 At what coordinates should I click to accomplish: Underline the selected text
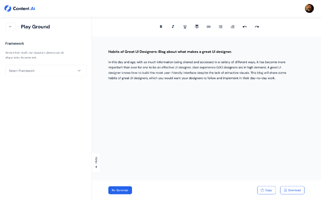(x=185, y=26)
